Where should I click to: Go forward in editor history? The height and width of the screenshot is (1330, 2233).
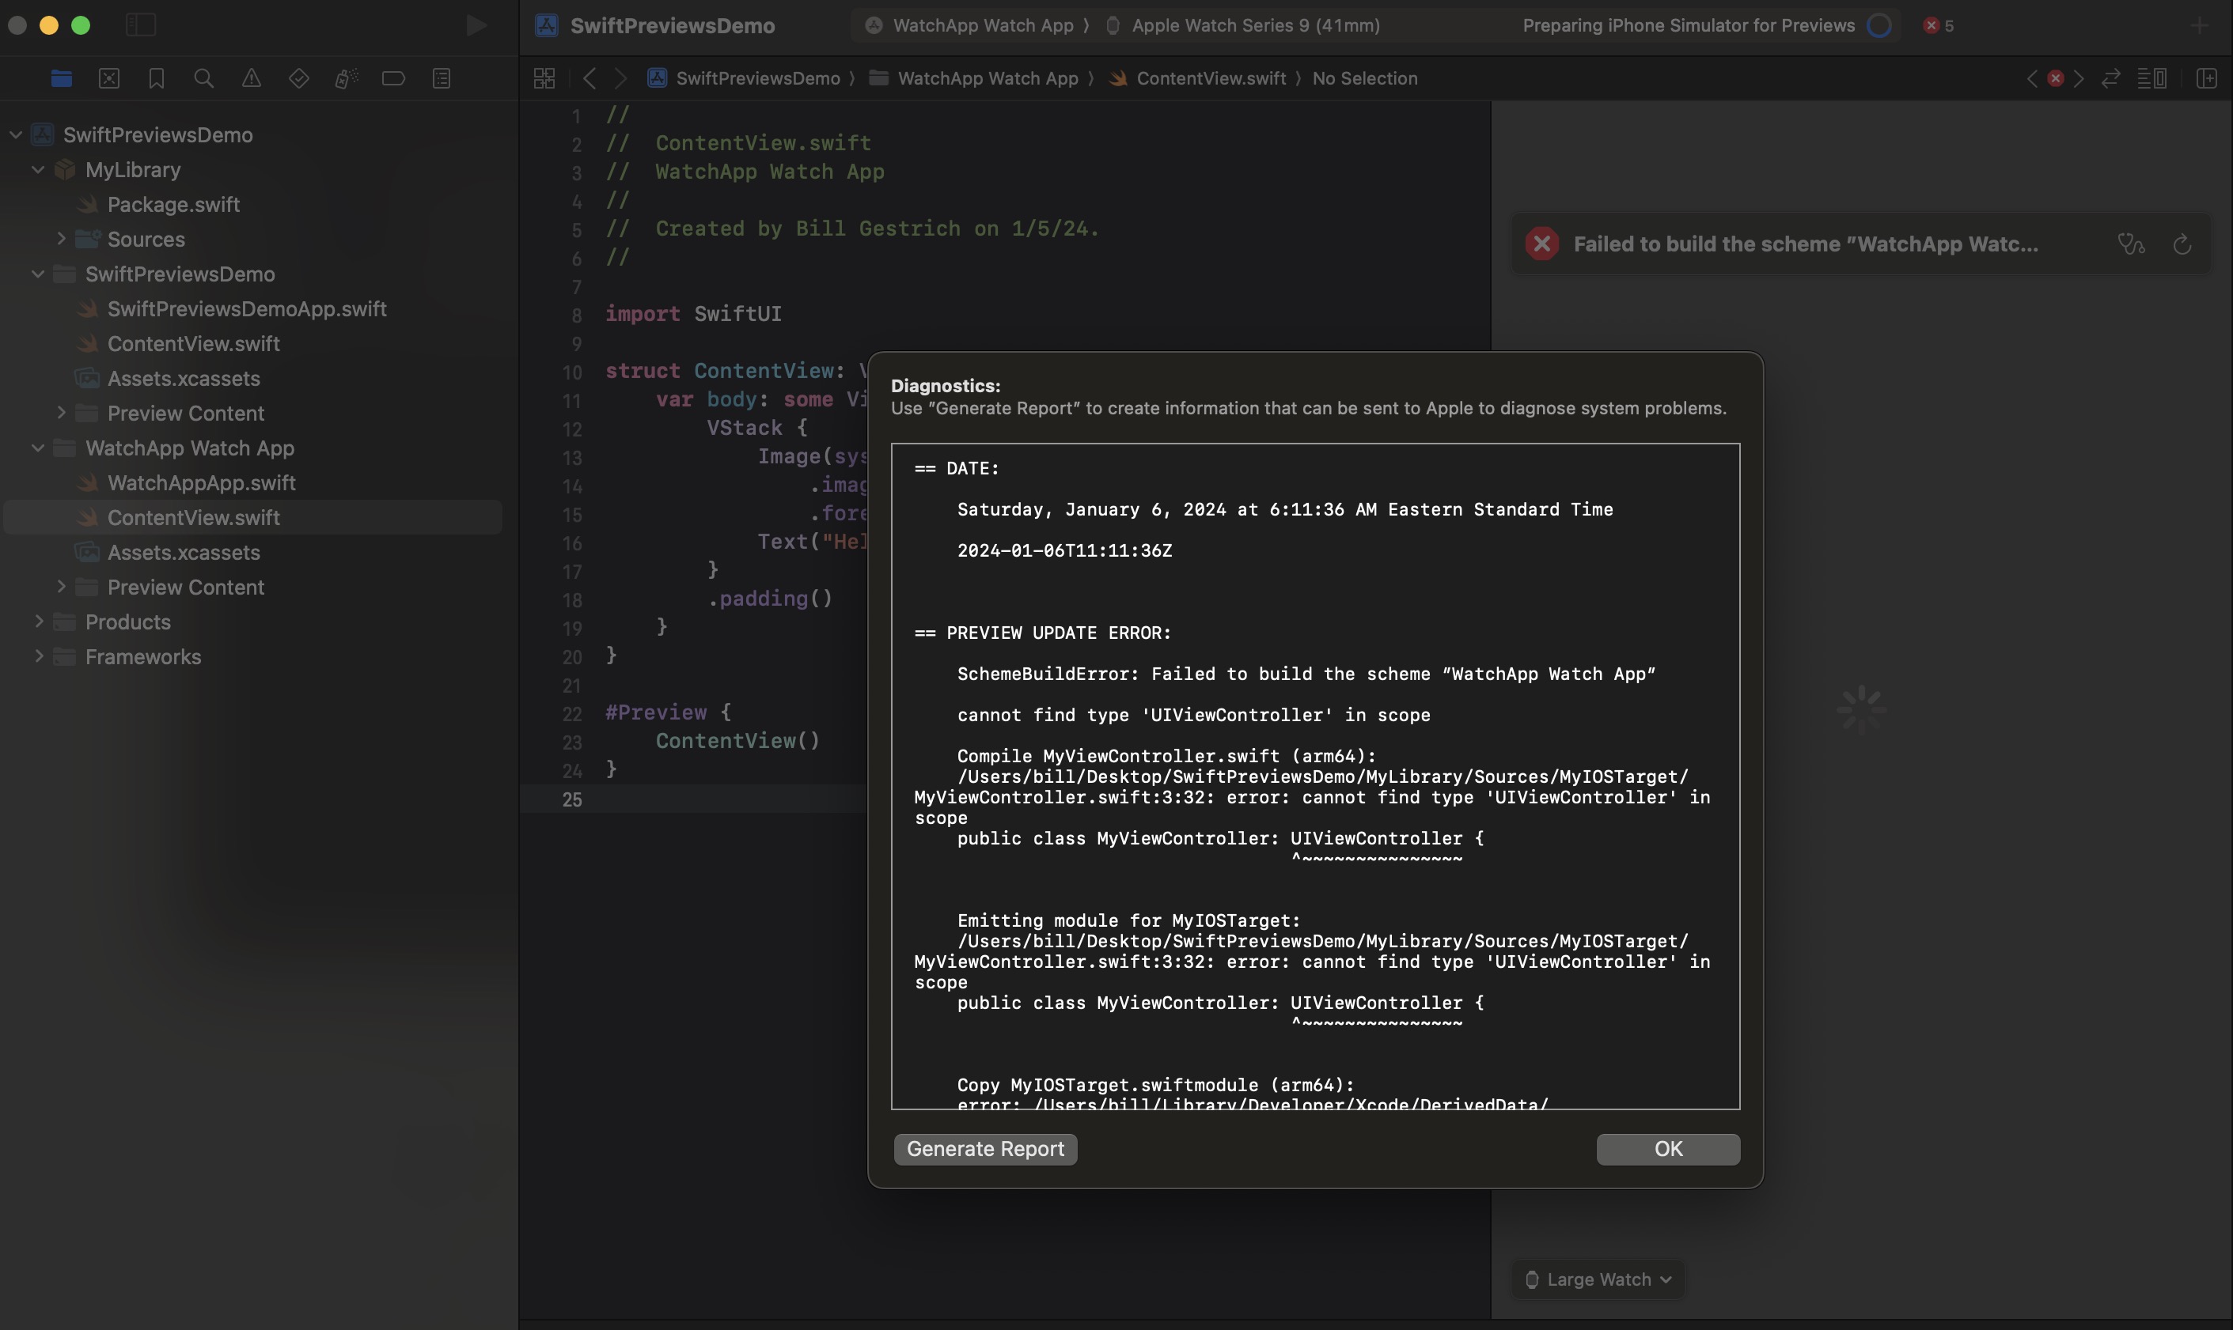[620, 79]
